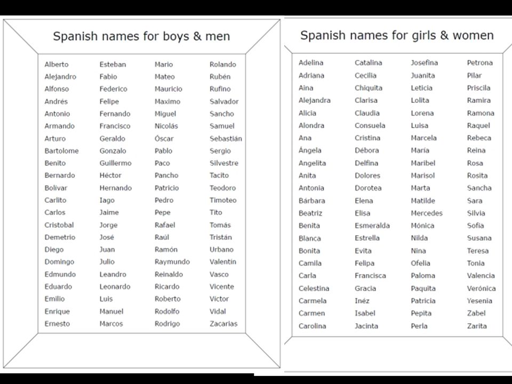Click the name Francisca
Screen dimensions: 512x384
[370, 276]
